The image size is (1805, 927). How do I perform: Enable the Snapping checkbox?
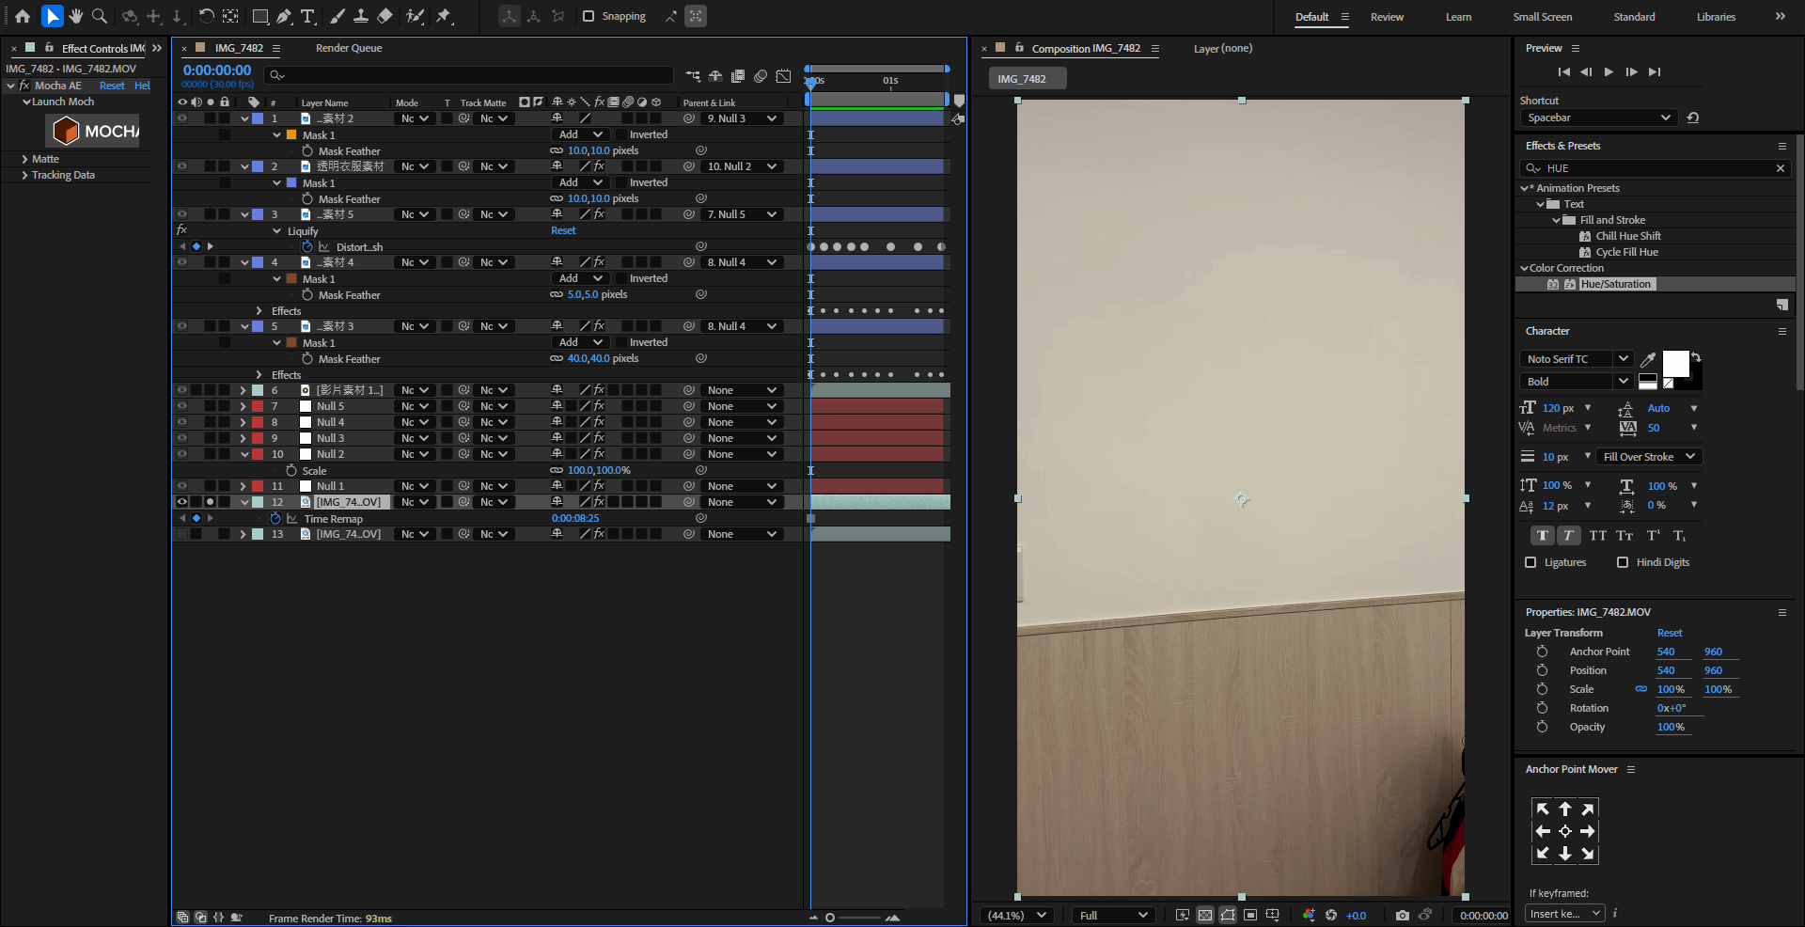589,16
